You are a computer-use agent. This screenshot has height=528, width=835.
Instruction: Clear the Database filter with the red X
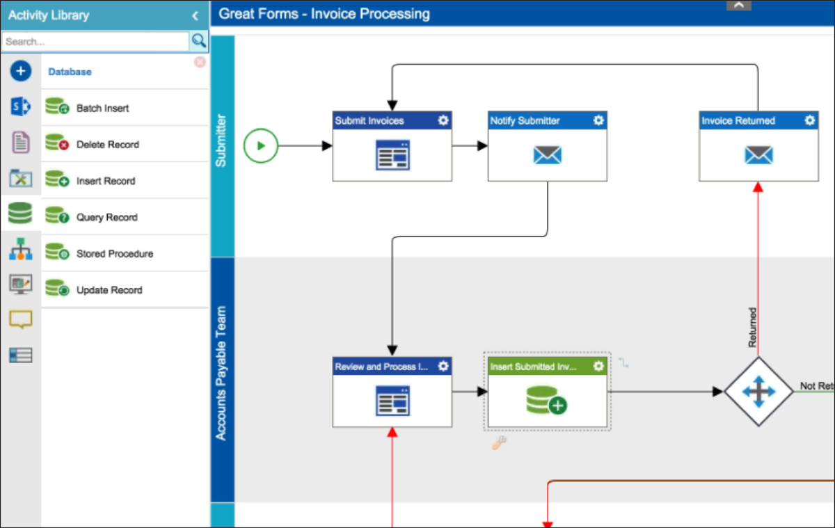click(200, 62)
